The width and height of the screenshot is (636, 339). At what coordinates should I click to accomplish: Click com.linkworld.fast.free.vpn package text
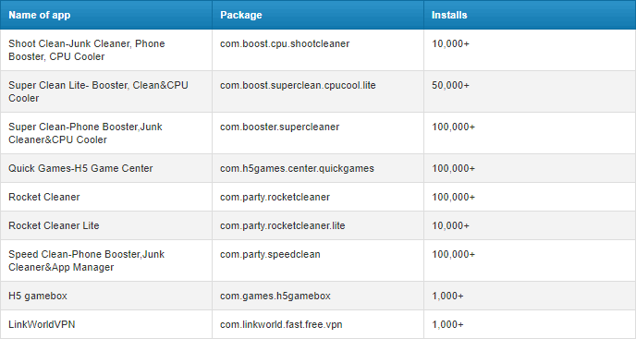coord(281,324)
